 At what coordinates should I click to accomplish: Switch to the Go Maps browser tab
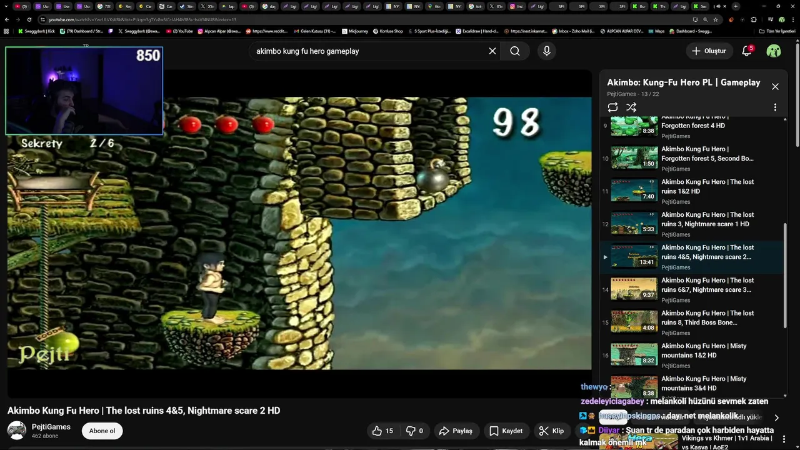click(434, 6)
